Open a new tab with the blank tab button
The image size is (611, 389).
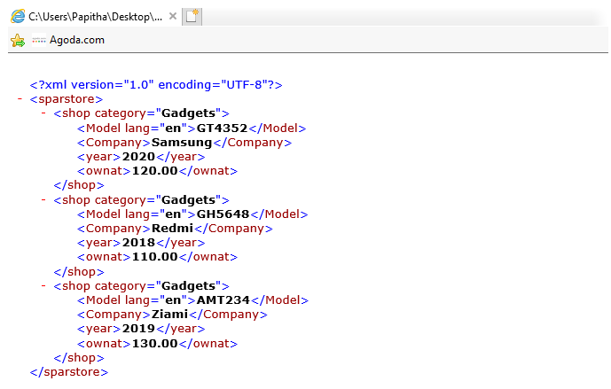(x=192, y=17)
